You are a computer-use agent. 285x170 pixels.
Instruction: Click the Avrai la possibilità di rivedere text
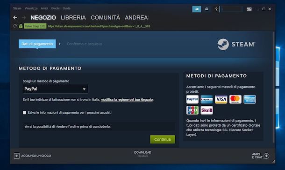pos(68,127)
